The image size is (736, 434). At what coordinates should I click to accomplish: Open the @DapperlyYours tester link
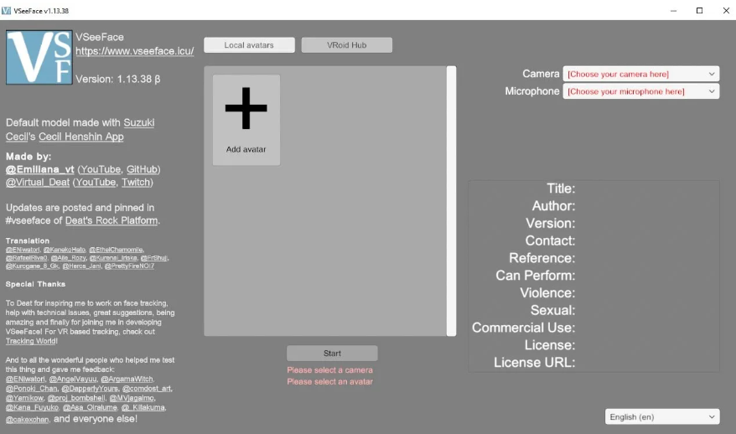pyautogui.click(x=90, y=389)
